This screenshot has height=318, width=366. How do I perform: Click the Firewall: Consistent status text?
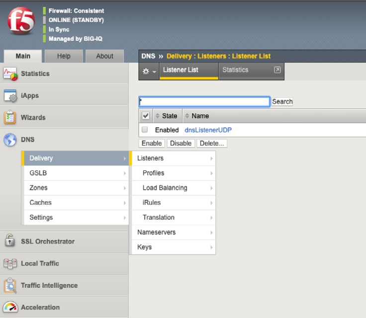(76, 11)
